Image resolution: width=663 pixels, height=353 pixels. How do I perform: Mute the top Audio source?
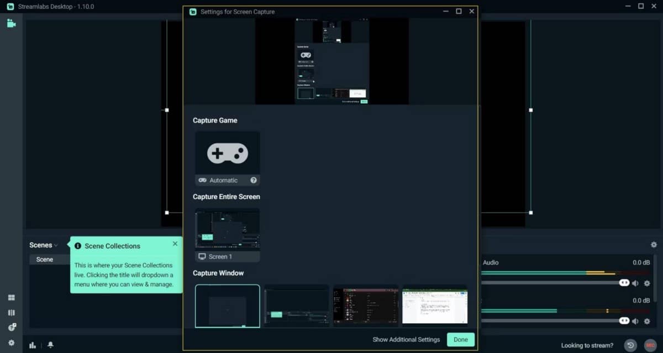(x=635, y=283)
